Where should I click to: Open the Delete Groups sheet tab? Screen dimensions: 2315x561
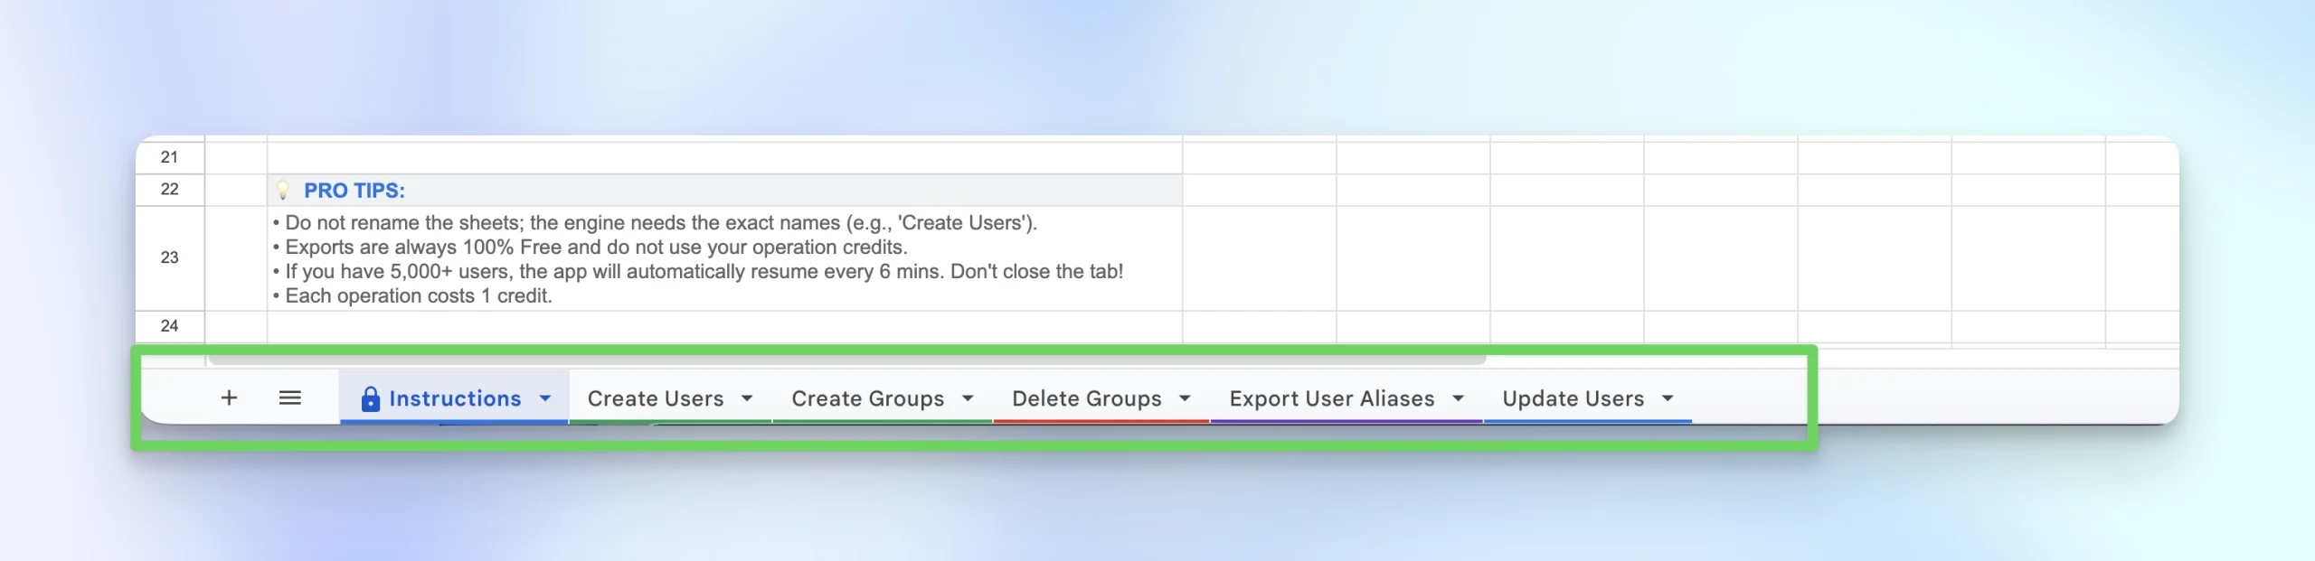point(1086,398)
